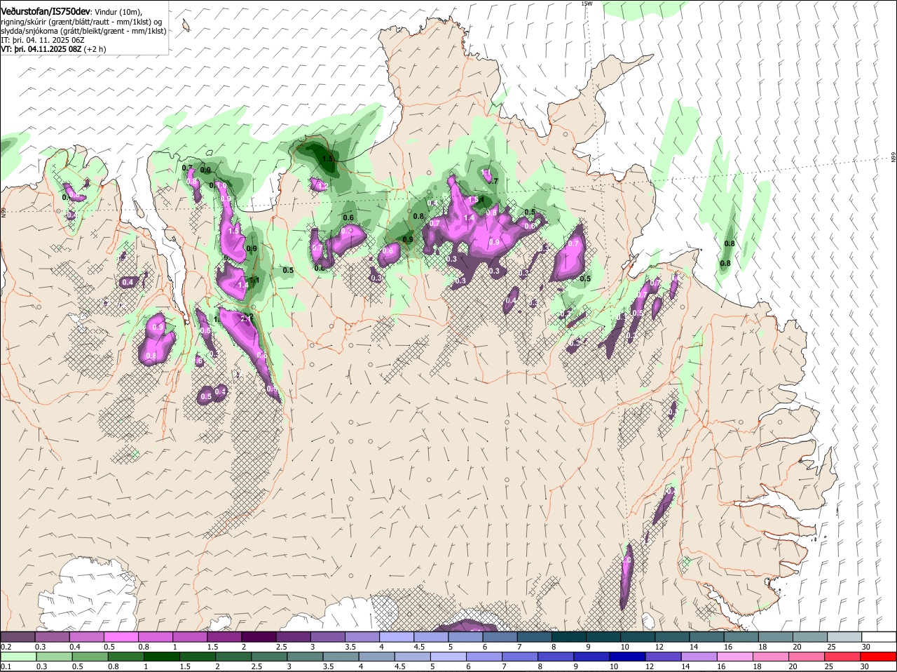Select the palest green 0.1–0.3 rain legend swatch
The image size is (897, 672).
(x=18, y=657)
